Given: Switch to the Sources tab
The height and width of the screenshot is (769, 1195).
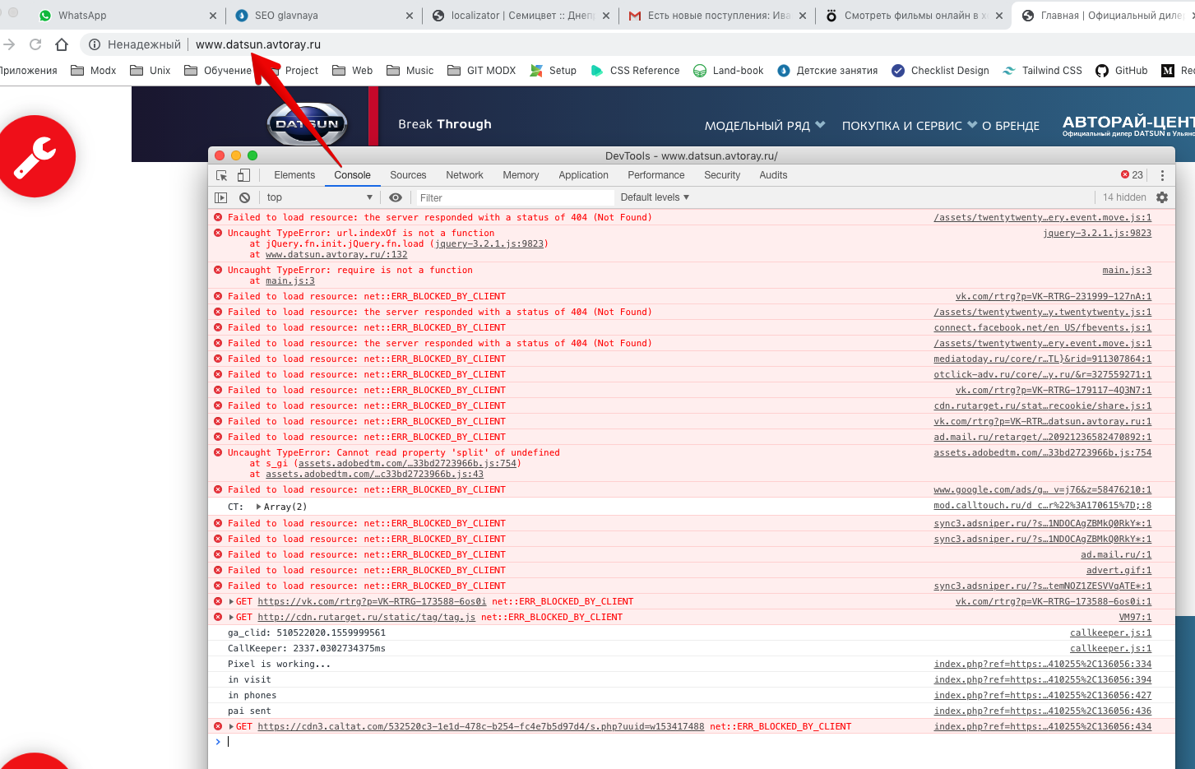Looking at the screenshot, I should click(x=408, y=175).
